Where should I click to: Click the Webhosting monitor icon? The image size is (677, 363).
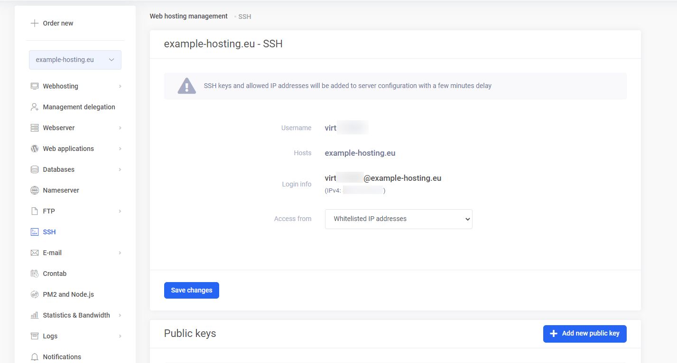click(35, 86)
